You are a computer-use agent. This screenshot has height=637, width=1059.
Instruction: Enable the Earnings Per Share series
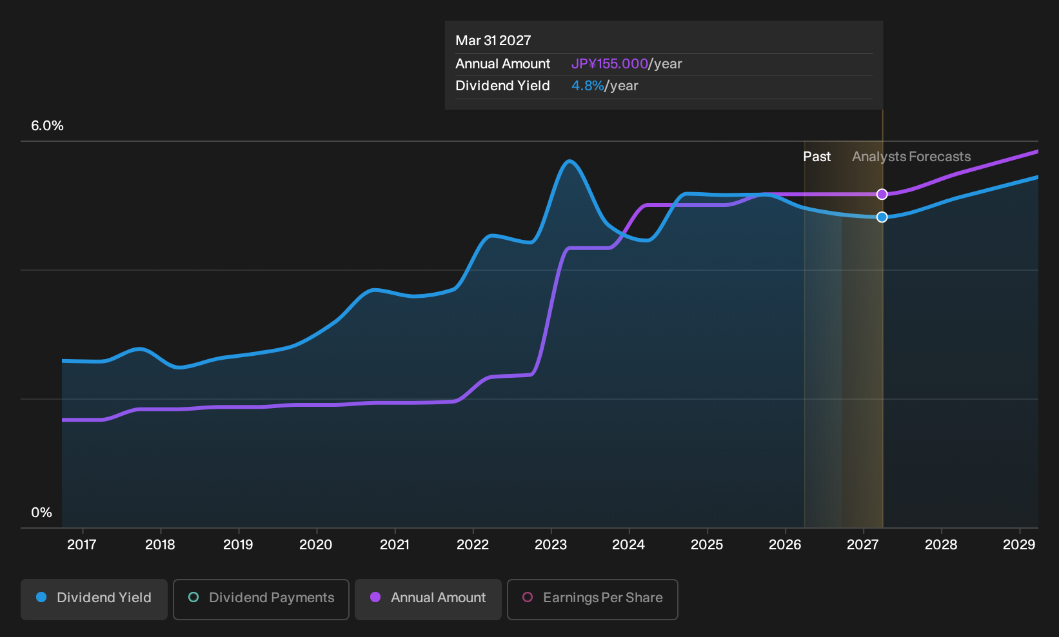[592, 599]
